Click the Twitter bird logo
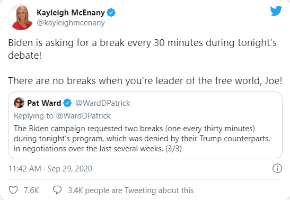Screen dimensions: 290x200 click(276, 11)
